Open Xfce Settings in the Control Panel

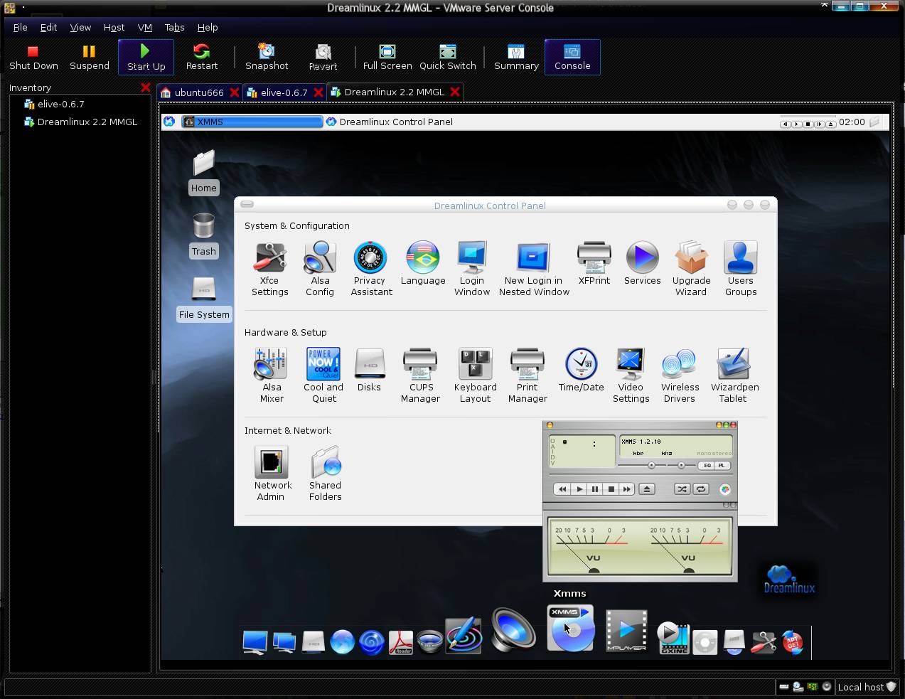[x=269, y=269]
